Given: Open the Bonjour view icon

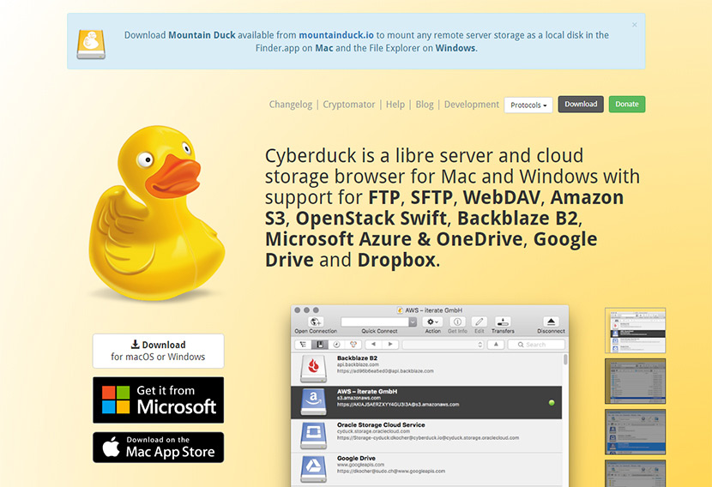Looking at the screenshot, I should click(x=353, y=345).
